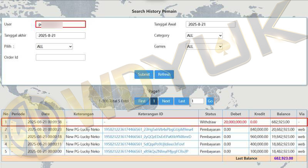The image size is (308, 168).
Task: Select kredit value 840,000.00
Action: point(259,130)
